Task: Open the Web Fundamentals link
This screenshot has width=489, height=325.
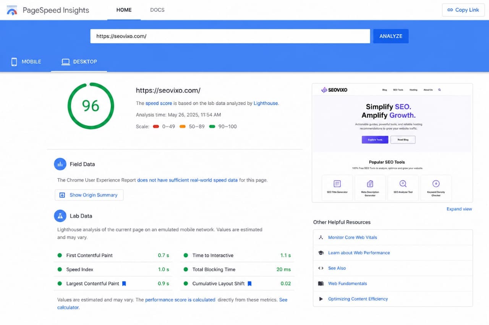Action: coord(348,283)
